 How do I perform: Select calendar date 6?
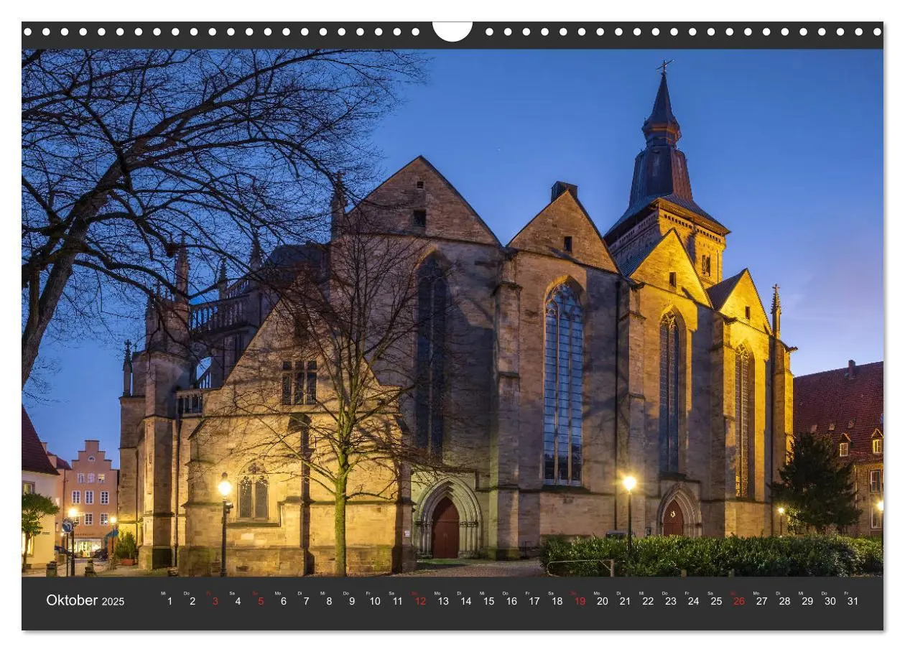point(283,602)
